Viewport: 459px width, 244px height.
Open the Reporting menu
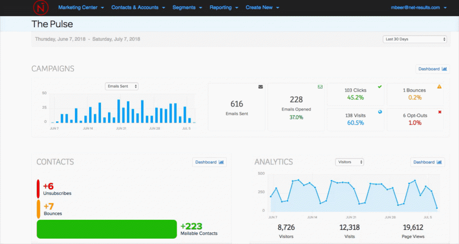tap(224, 8)
